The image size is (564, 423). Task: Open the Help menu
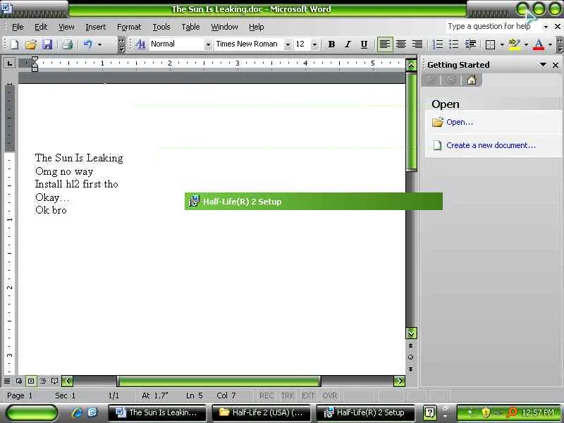[x=256, y=27]
